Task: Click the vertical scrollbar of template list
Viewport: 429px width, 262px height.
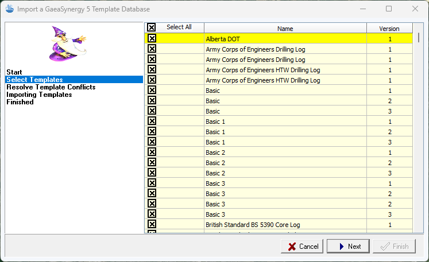Action: [419, 132]
